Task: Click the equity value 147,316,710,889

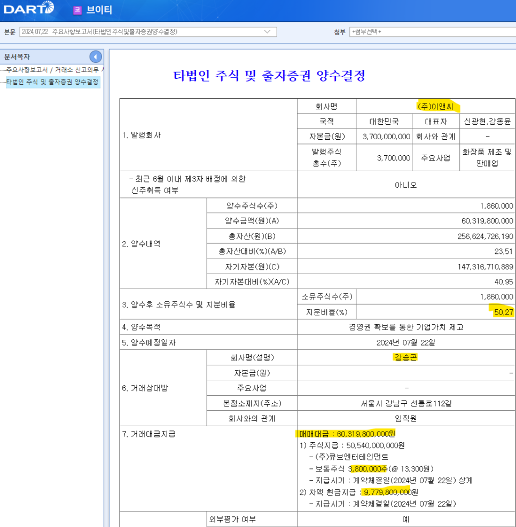Action: click(x=485, y=267)
